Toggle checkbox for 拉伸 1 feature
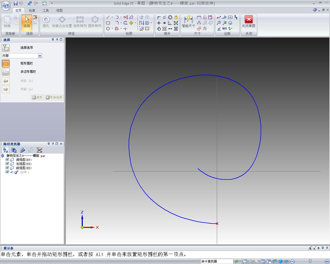330x264 pixels. [7, 172]
